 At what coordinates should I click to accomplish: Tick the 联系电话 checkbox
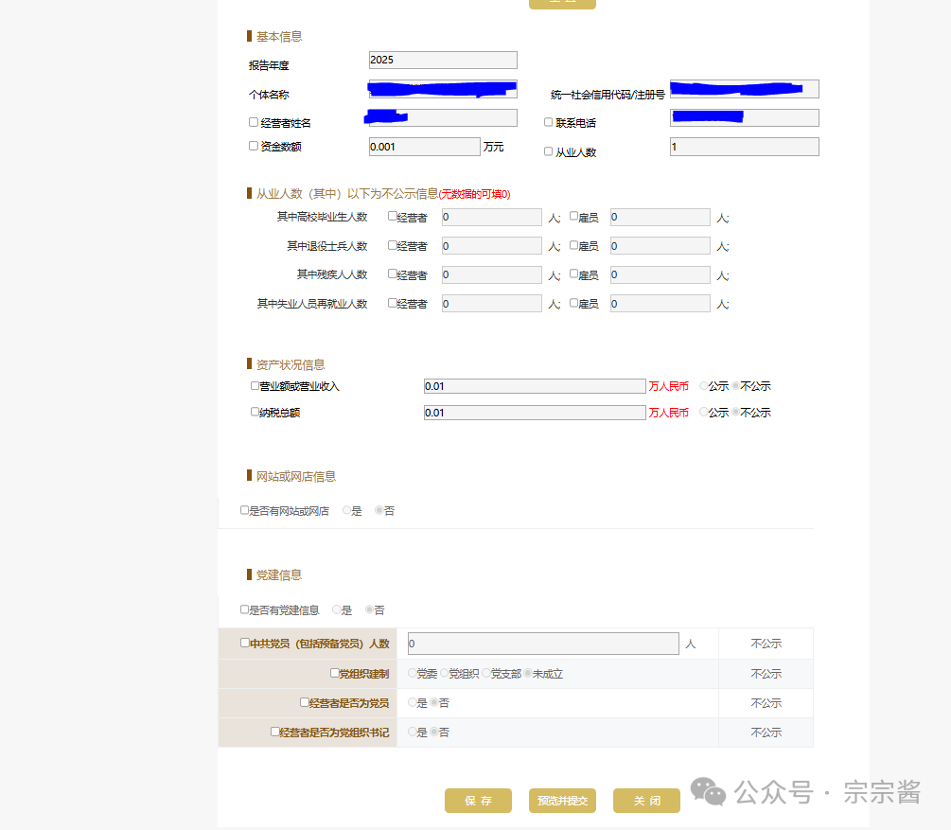click(x=548, y=122)
